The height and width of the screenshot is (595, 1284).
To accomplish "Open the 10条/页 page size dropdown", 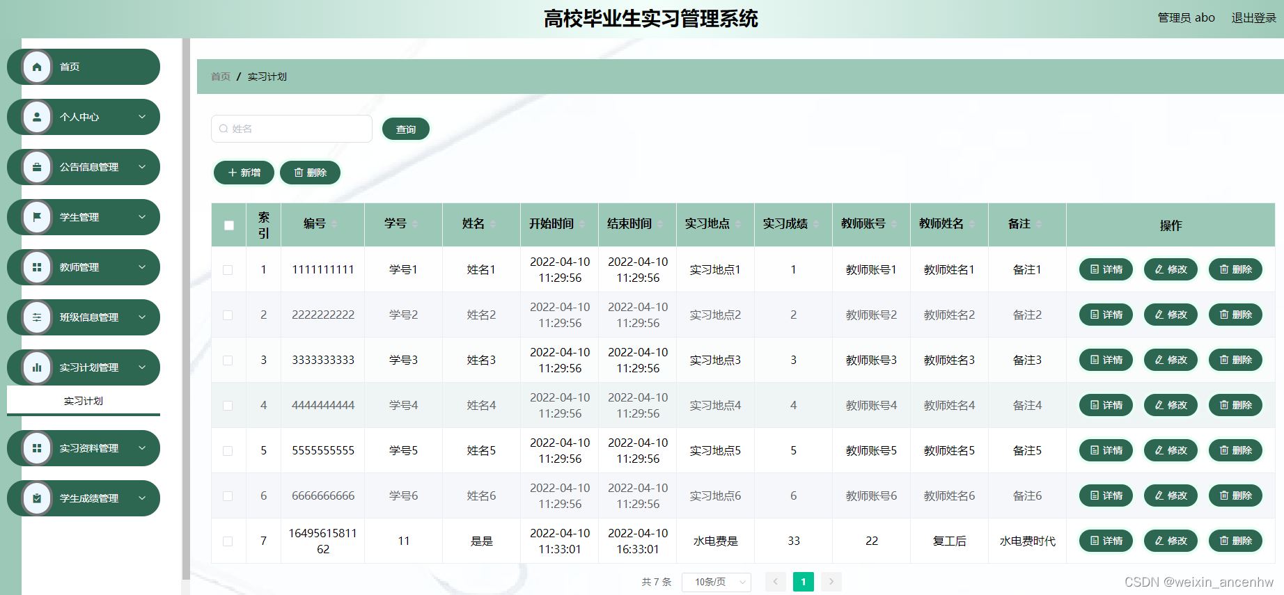I will click(x=717, y=582).
